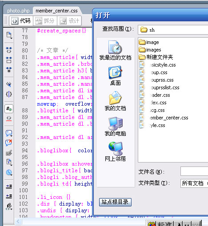Screen dimensions: 208x226
Task: Go to 桌面 in the places bar
Action: pyautogui.click(x=115, y=75)
